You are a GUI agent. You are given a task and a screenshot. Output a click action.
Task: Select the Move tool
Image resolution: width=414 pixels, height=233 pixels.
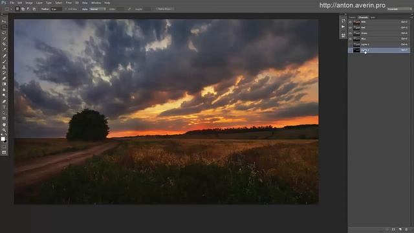pyautogui.click(x=4, y=21)
